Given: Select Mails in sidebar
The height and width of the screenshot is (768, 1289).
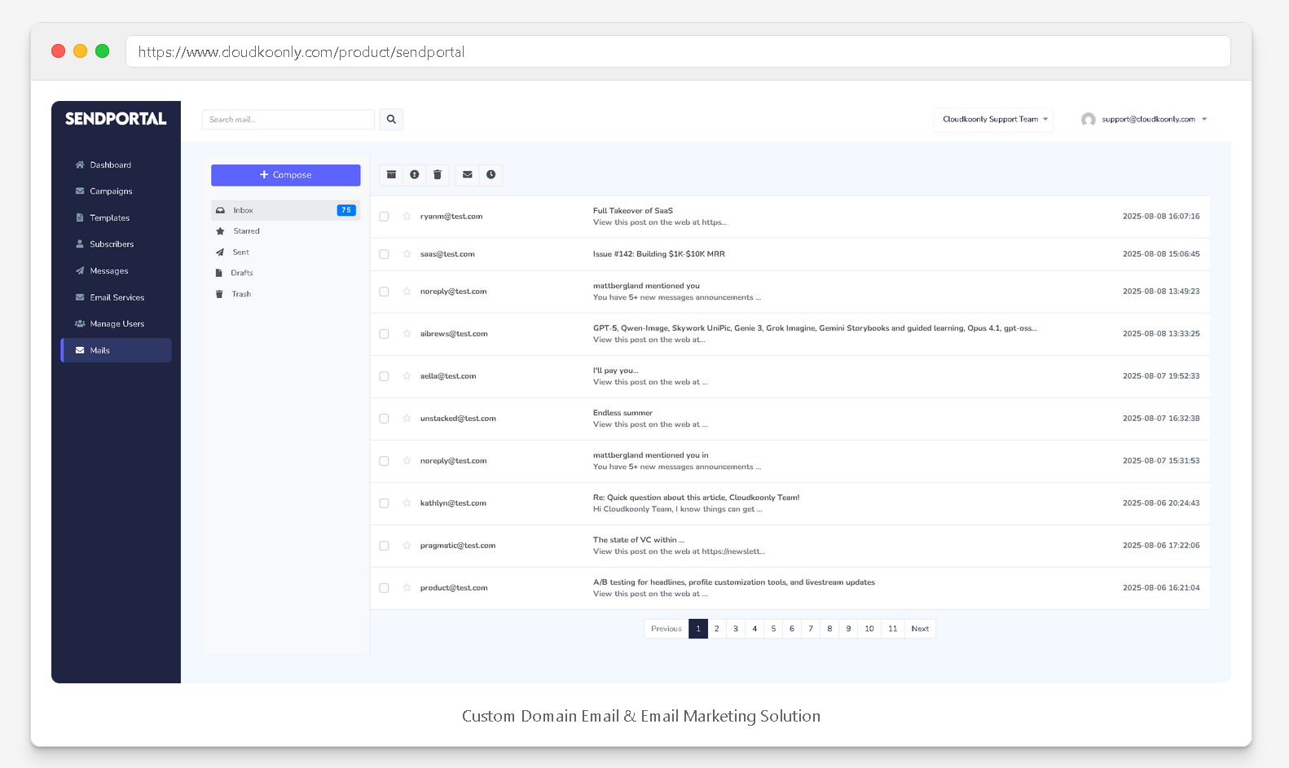Looking at the screenshot, I should pyautogui.click(x=116, y=350).
